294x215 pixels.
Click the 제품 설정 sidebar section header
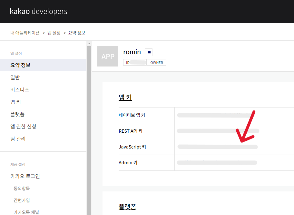(x=18, y=165)
